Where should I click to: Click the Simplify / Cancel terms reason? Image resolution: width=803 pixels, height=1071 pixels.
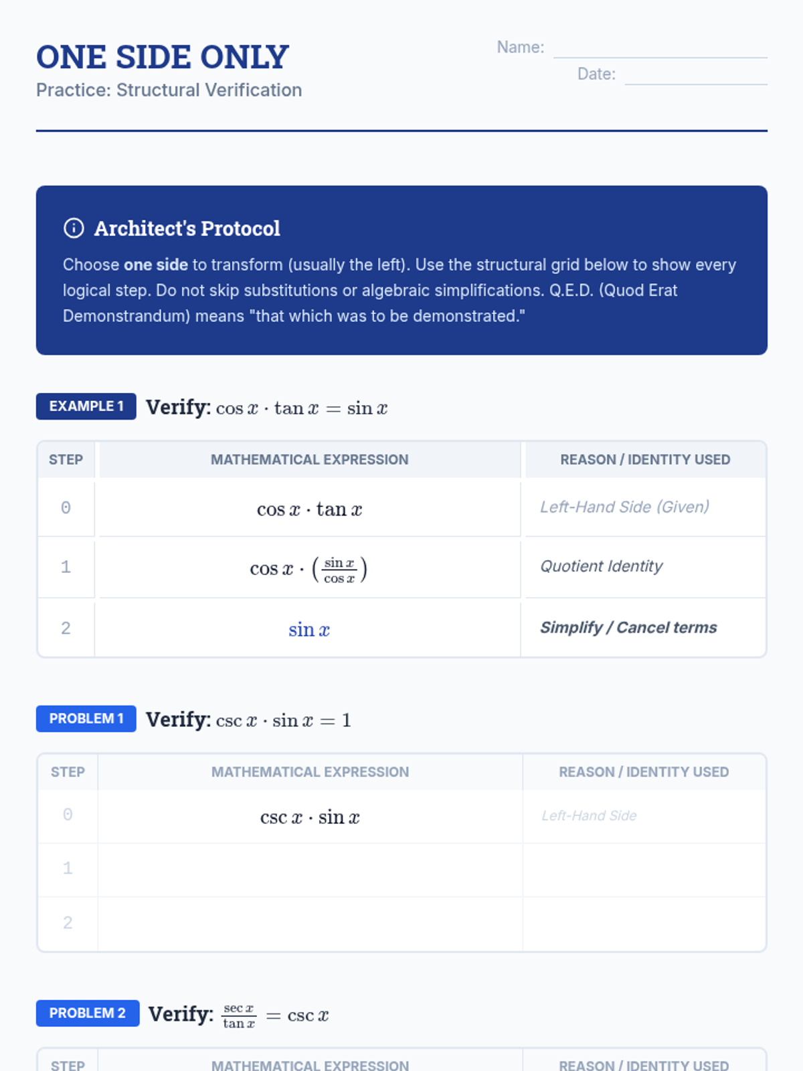628,628
